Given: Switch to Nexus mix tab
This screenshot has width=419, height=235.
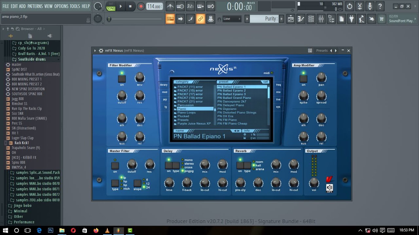Looking at the screenshot, I should click(278, 92).
